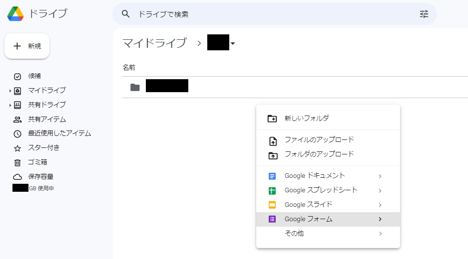Click the purple Google Forms icon
The image size is (468, 259).
click(272, 220)
